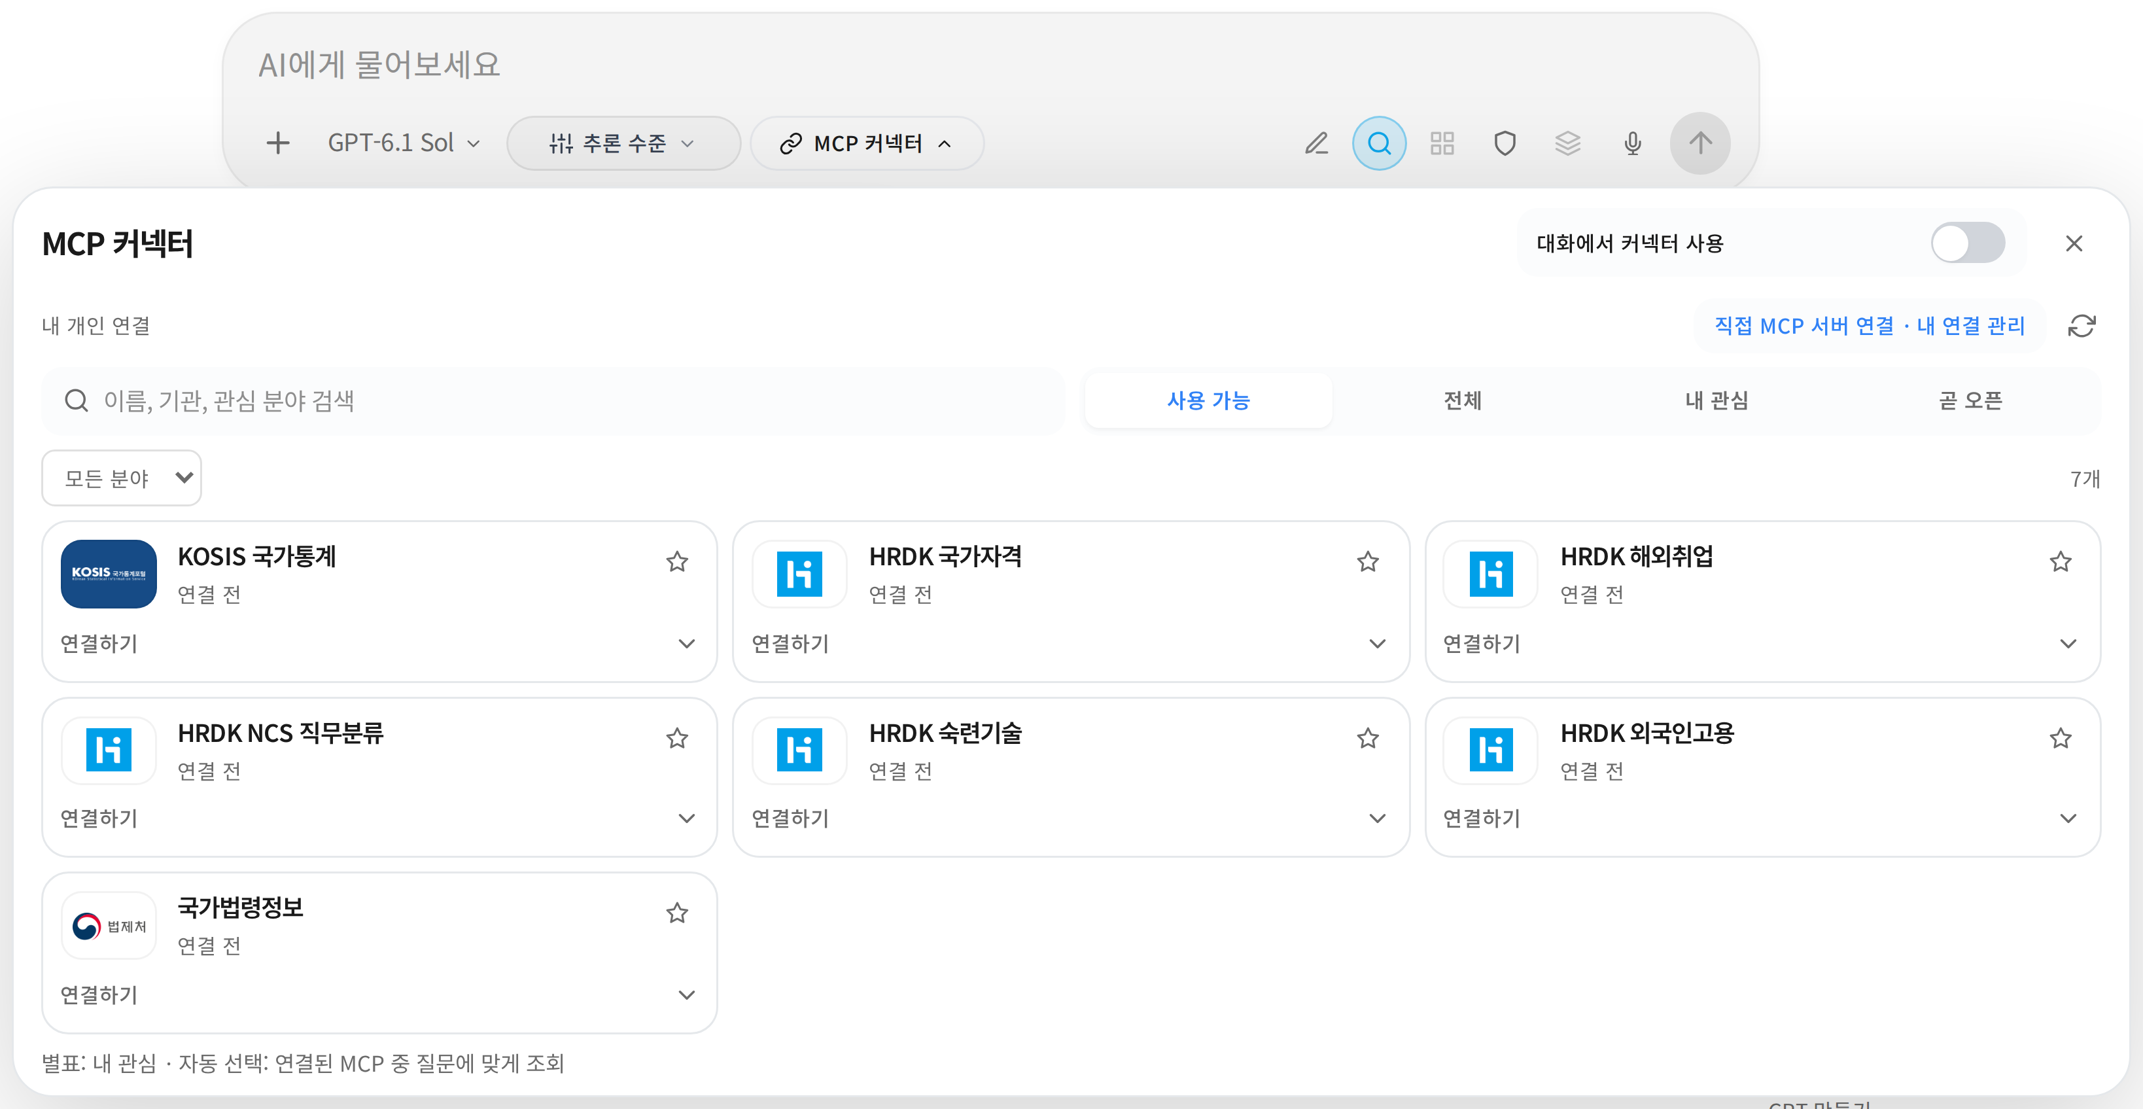
Task: Click the HRDK 외국인고용 title
Action: pos(1647,733)
